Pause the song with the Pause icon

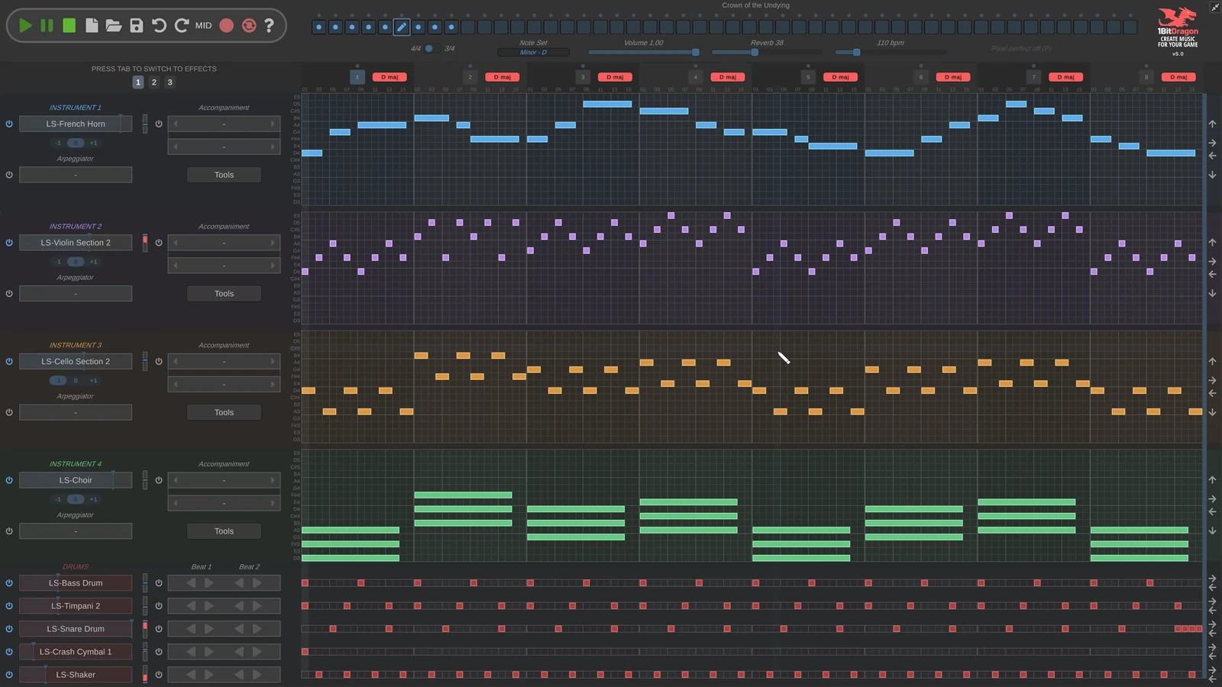pos(47,25)
